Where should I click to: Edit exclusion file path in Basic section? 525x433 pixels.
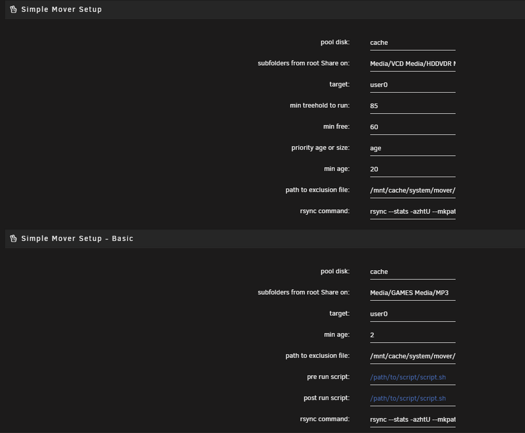coord(412,357)
